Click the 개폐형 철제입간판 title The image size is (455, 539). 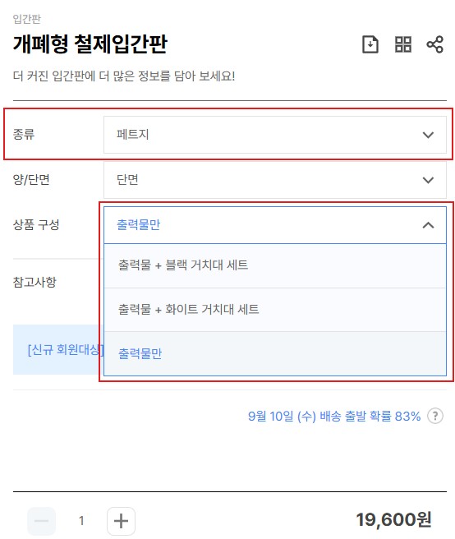90,44
